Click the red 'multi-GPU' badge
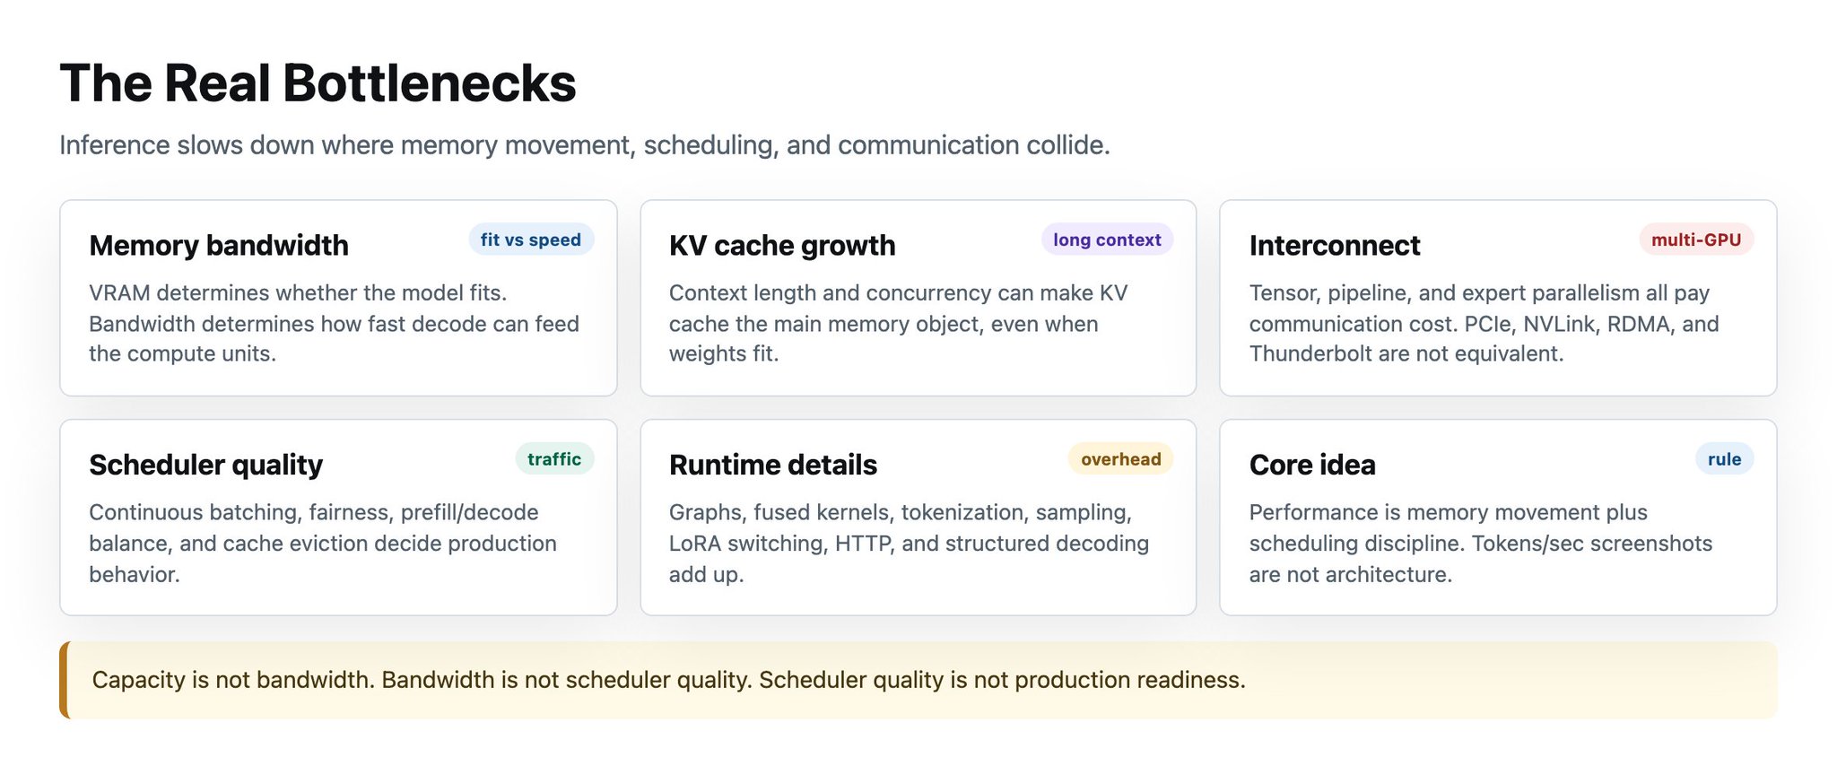The height and width of the screenshot is (775, 1837). [1696, 239]
